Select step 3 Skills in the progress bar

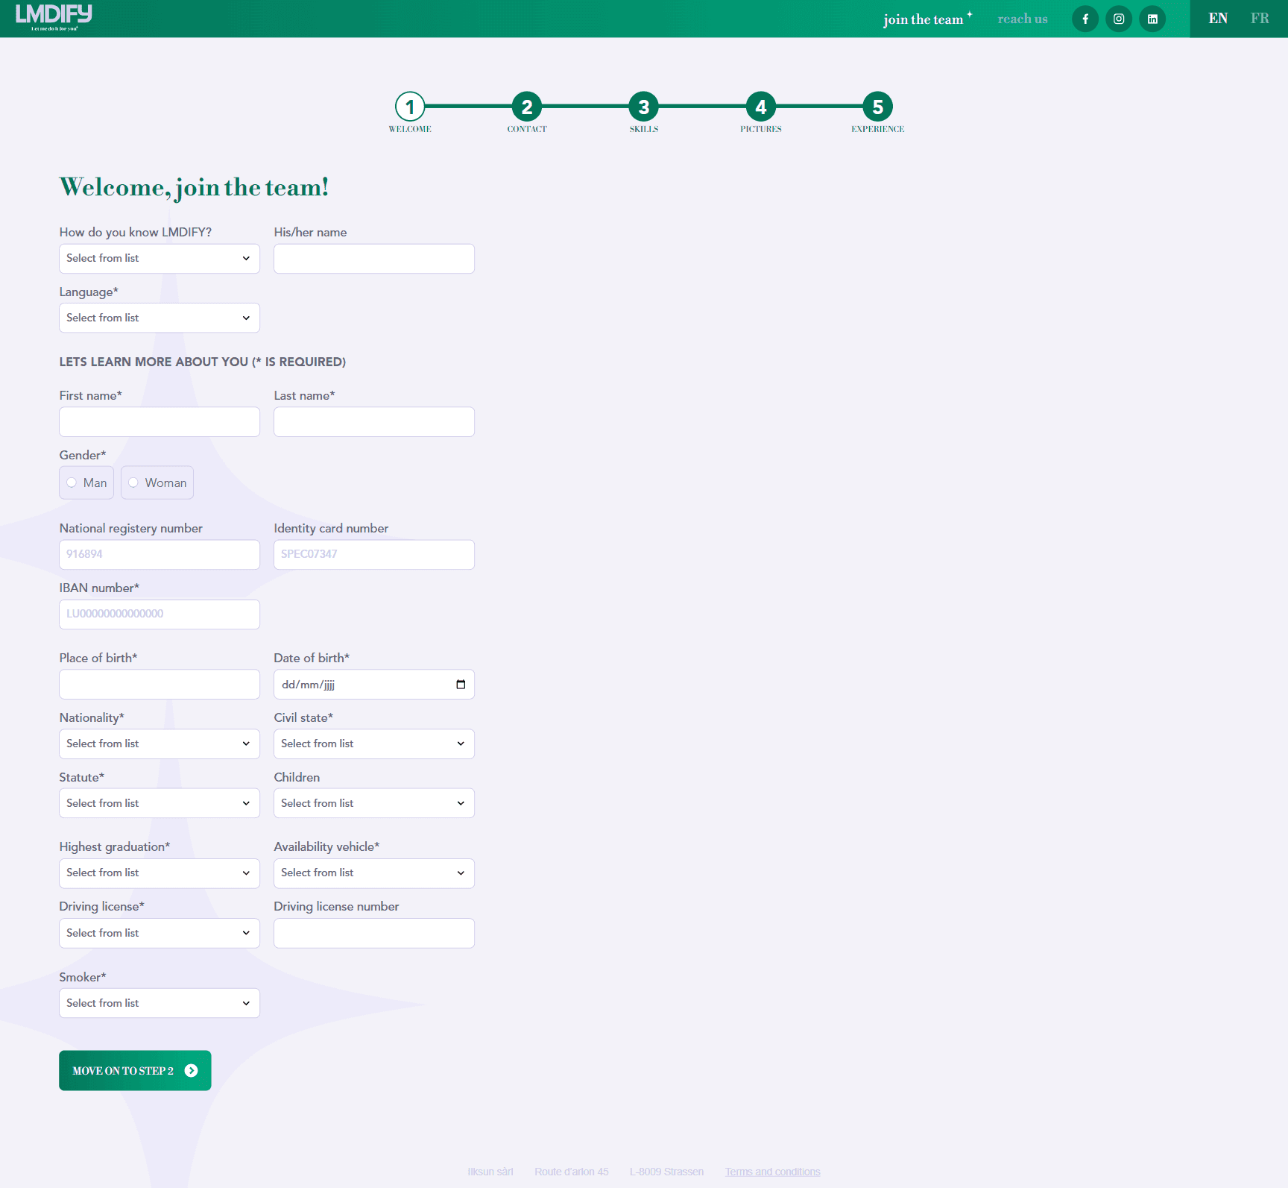point(643,107)
